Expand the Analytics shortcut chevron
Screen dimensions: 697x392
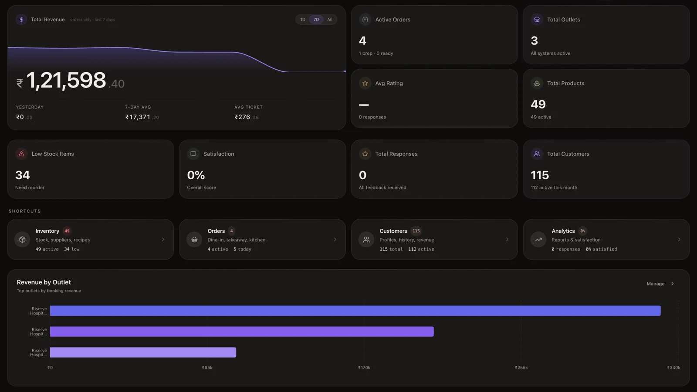(x=679, y=239)
